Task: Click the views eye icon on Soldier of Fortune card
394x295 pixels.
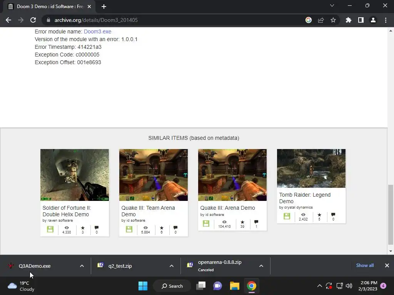Action: click(x=67, y=227)
